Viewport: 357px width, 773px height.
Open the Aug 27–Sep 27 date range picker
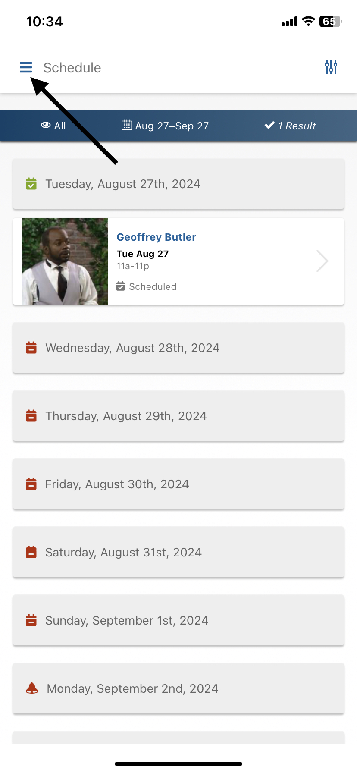tap(165, 126)
